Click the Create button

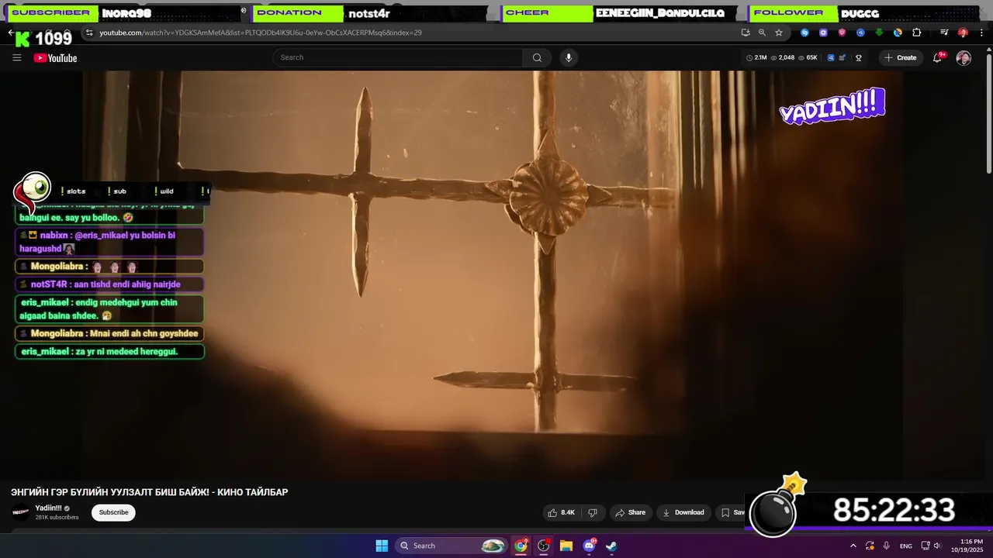click(901, 58)
